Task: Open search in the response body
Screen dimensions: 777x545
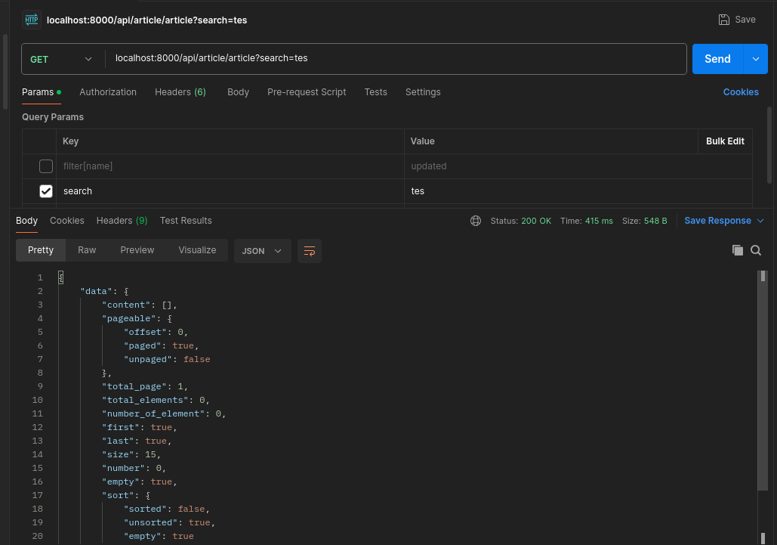Action: [x=756, y=250]
